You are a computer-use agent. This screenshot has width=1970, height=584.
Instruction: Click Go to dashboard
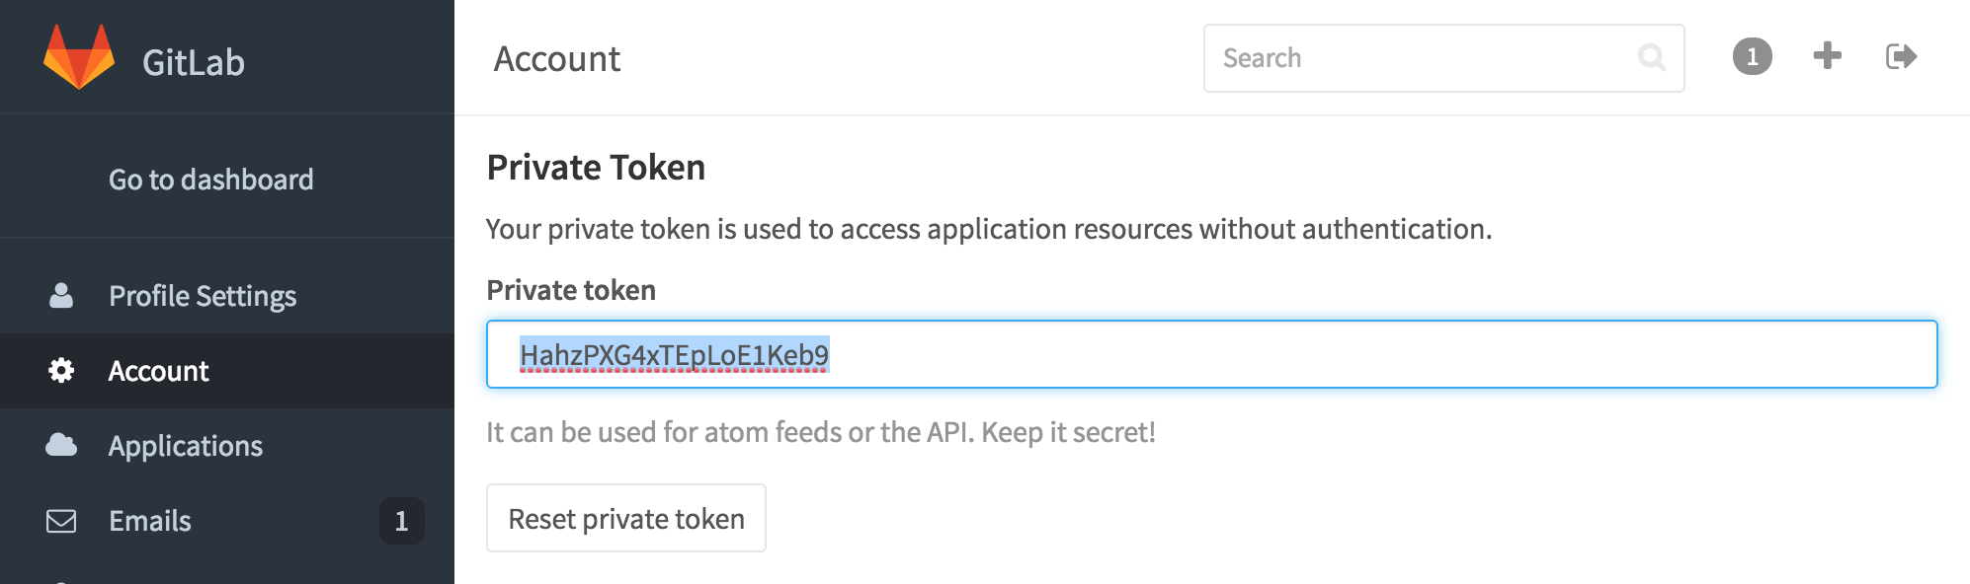point(211,179)
